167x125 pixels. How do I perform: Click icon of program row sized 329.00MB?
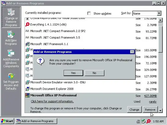click(x=27, y=69)
